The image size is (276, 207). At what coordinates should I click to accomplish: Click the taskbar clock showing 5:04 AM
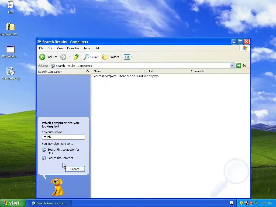tap(266, 203)
